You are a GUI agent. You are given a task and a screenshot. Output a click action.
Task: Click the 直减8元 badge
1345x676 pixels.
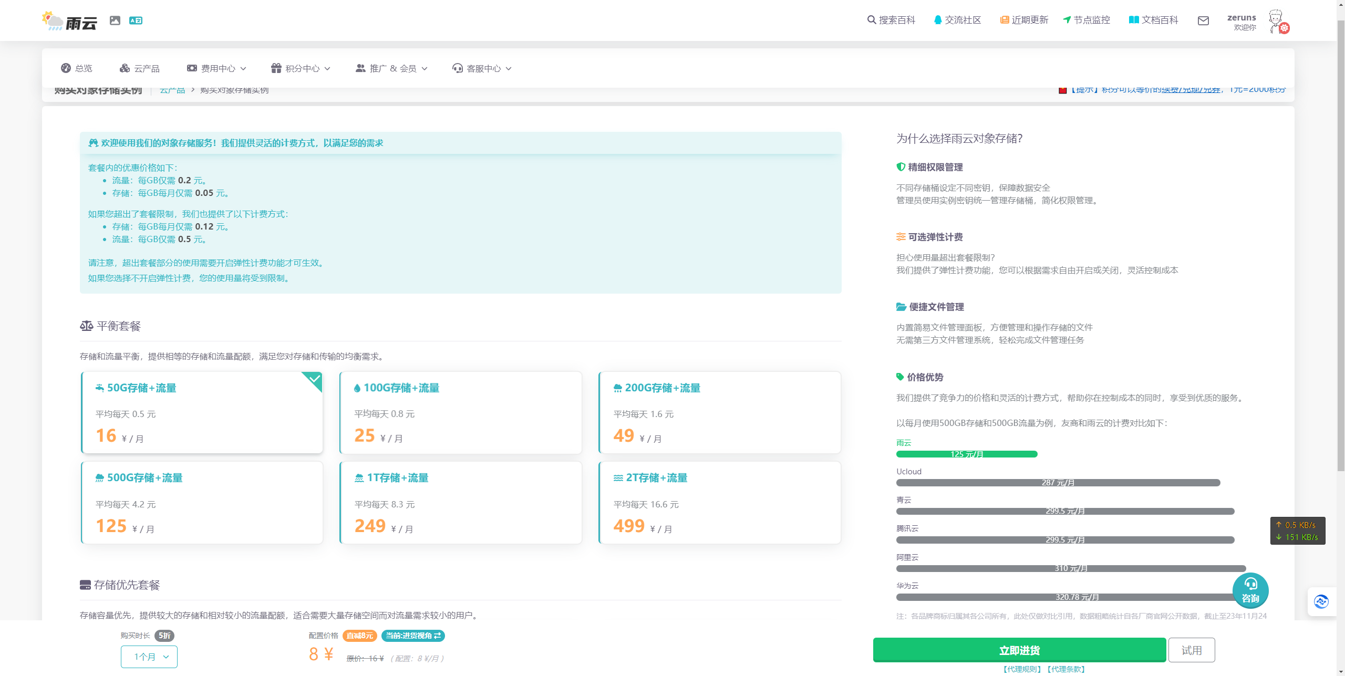[x=360, y=636]
